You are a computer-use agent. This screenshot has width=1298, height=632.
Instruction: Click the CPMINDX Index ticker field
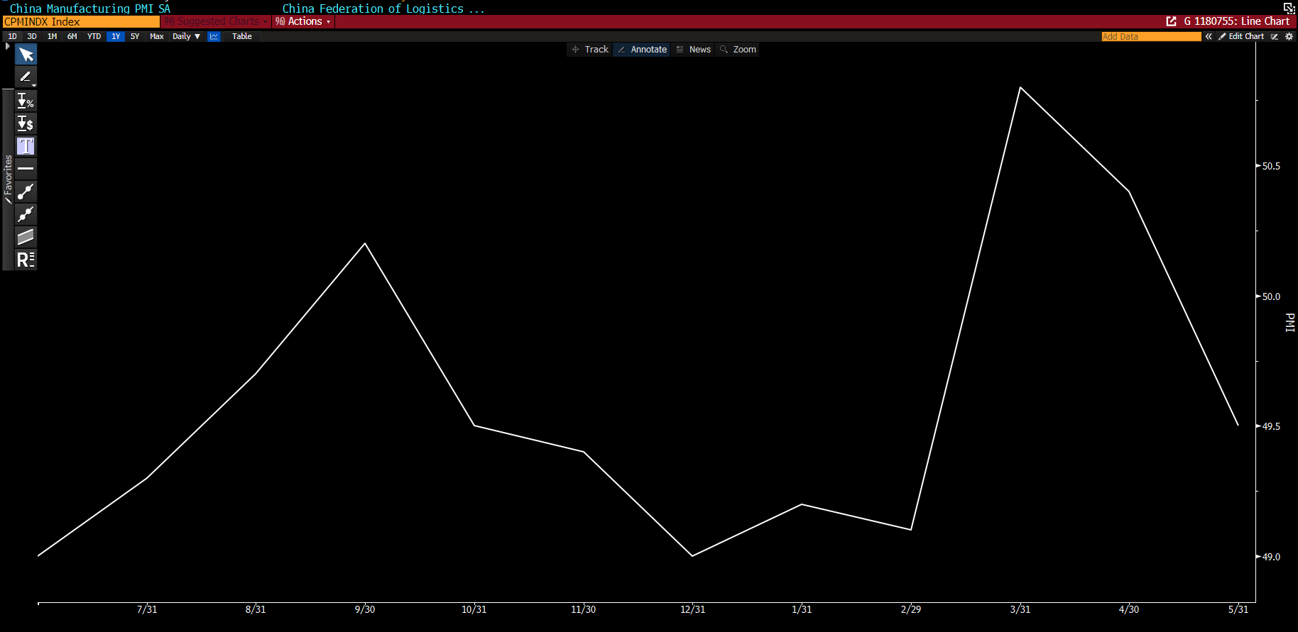[x=81, y=22]
